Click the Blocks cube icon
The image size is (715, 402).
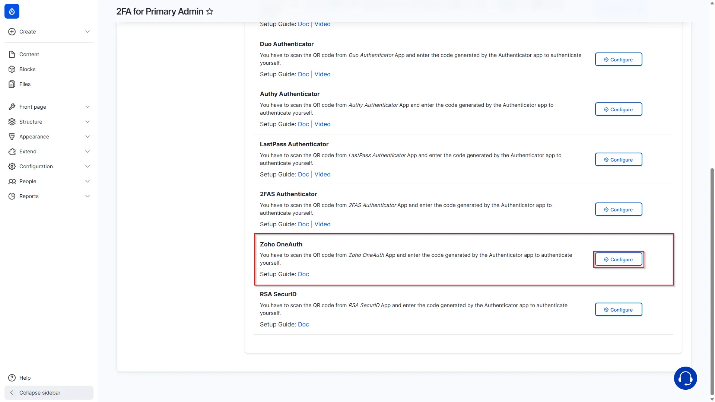click(12, 69)
